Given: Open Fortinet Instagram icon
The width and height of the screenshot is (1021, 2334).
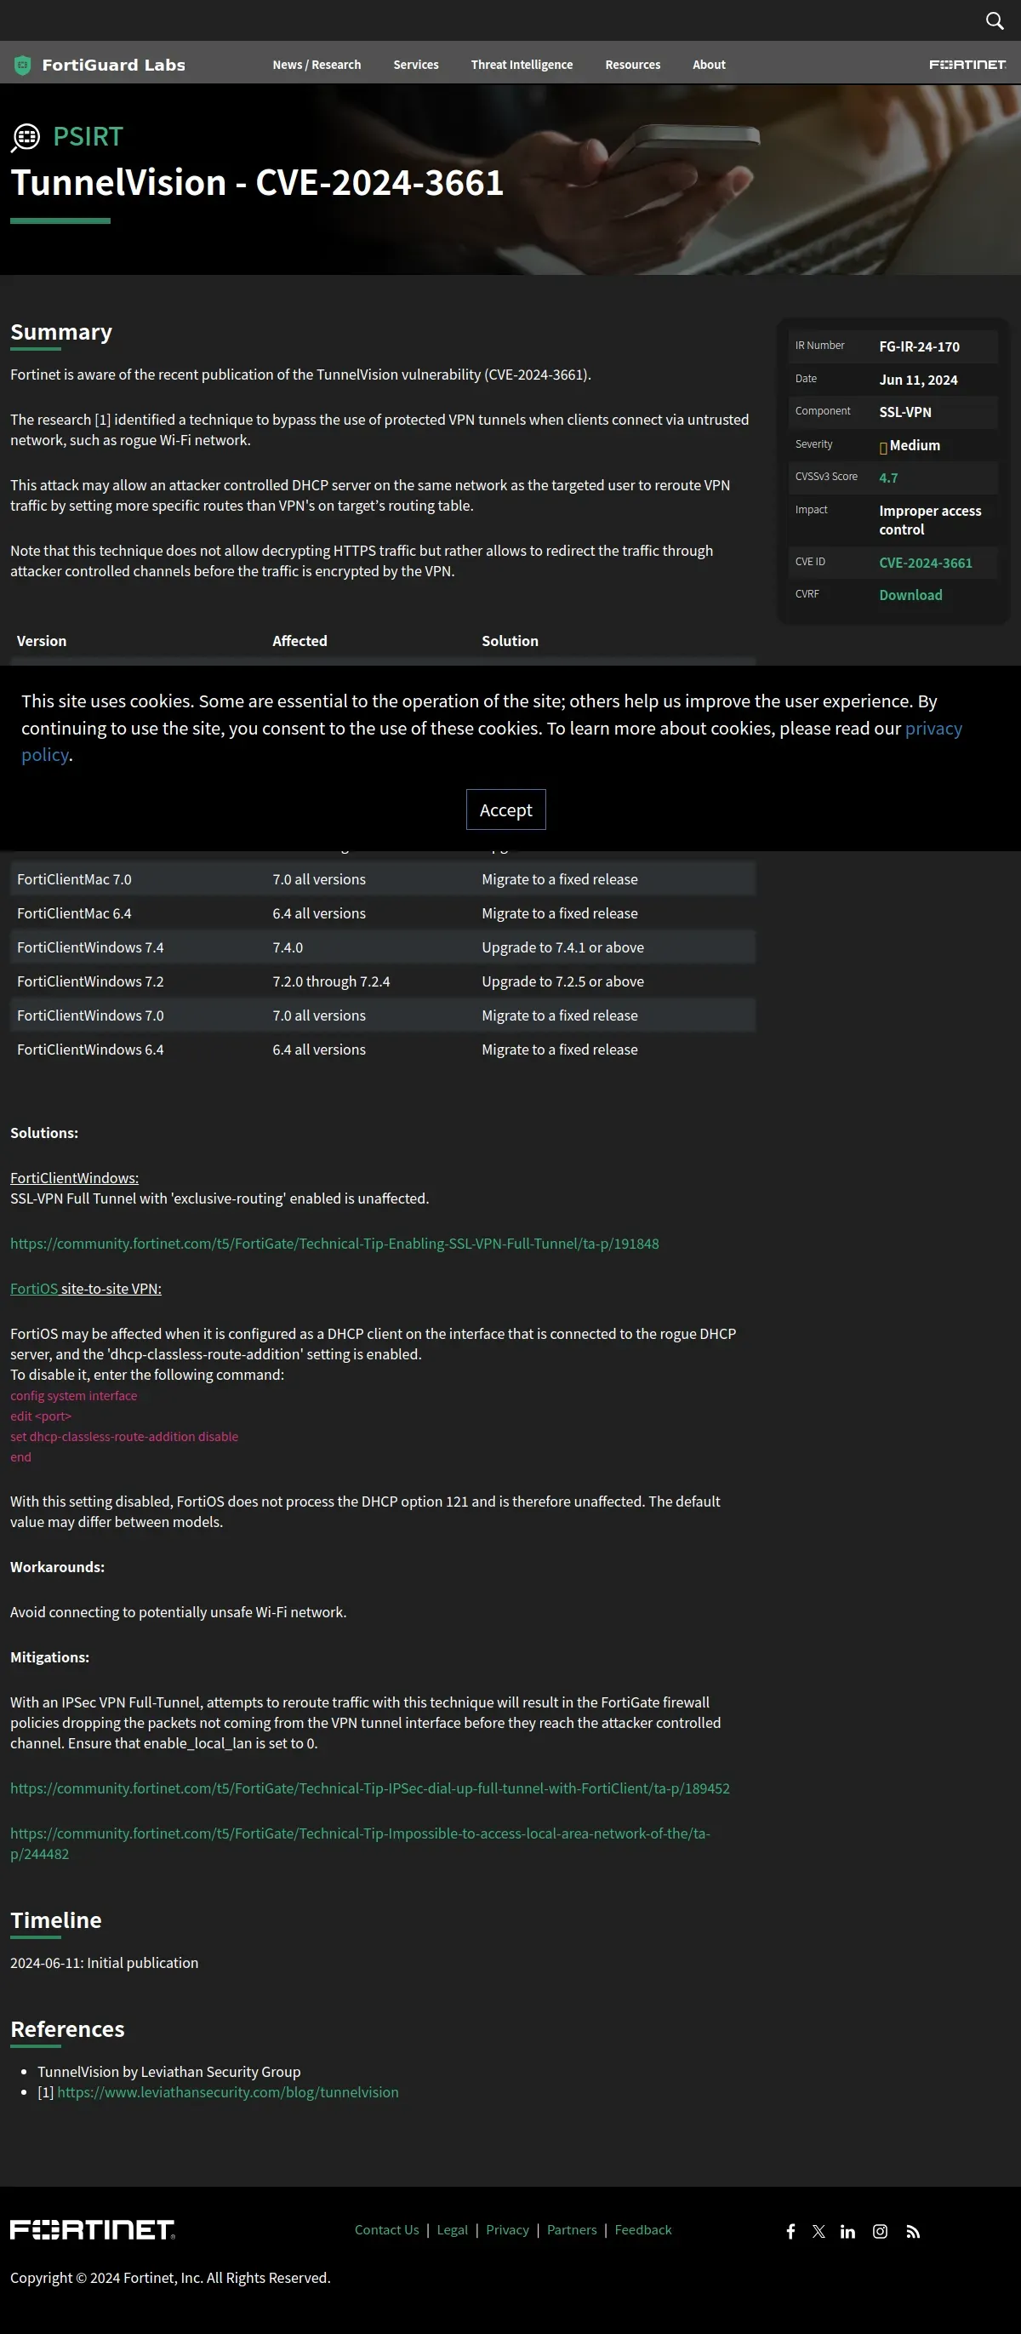Looking at the screenshot, I should (x=880, y=2231).
